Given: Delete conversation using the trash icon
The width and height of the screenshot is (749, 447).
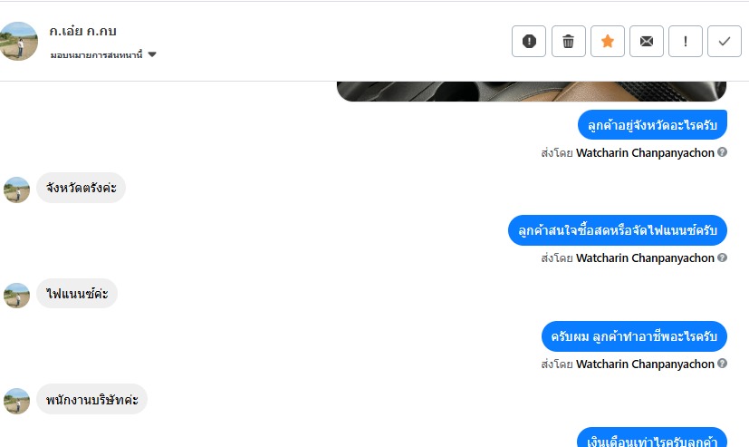Looking at the screenshot, I should click(x=569, y=41).
